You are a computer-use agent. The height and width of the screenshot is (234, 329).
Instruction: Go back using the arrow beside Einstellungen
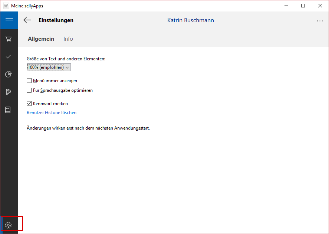pyautogui.click(x=27, y=20)
